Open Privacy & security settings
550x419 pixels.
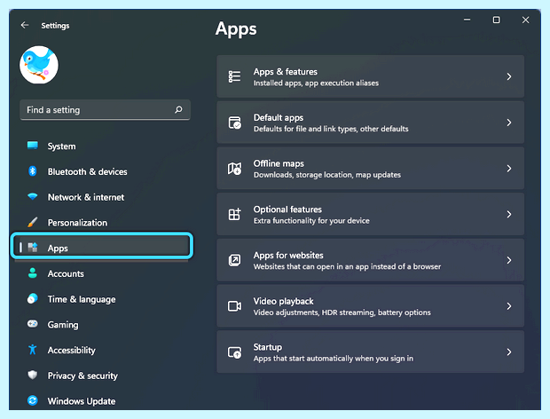82,376
